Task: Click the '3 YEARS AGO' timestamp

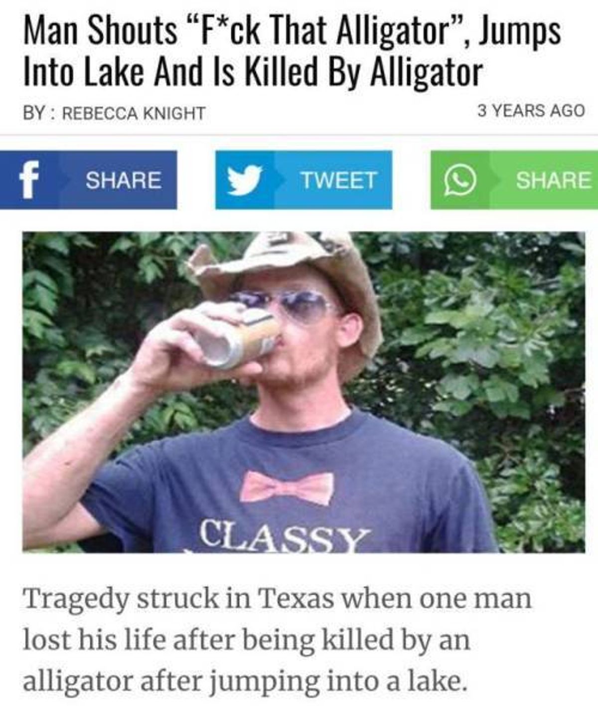Action: coord(531,110)
